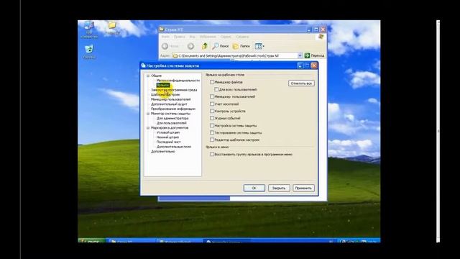Select Для пользователей tree item
Viewport: 460px width, 259px height.
[x=171, y=123]
